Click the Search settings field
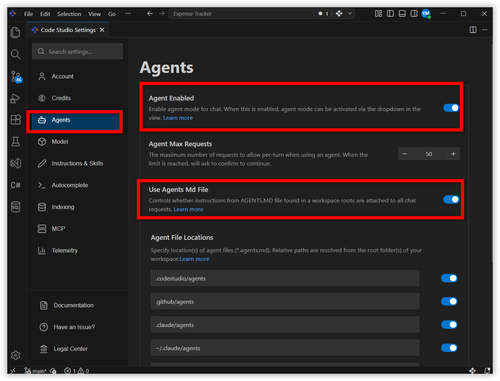Image resolution: width=500 pixels, height=381 pixels. click(x=77, y=52)
